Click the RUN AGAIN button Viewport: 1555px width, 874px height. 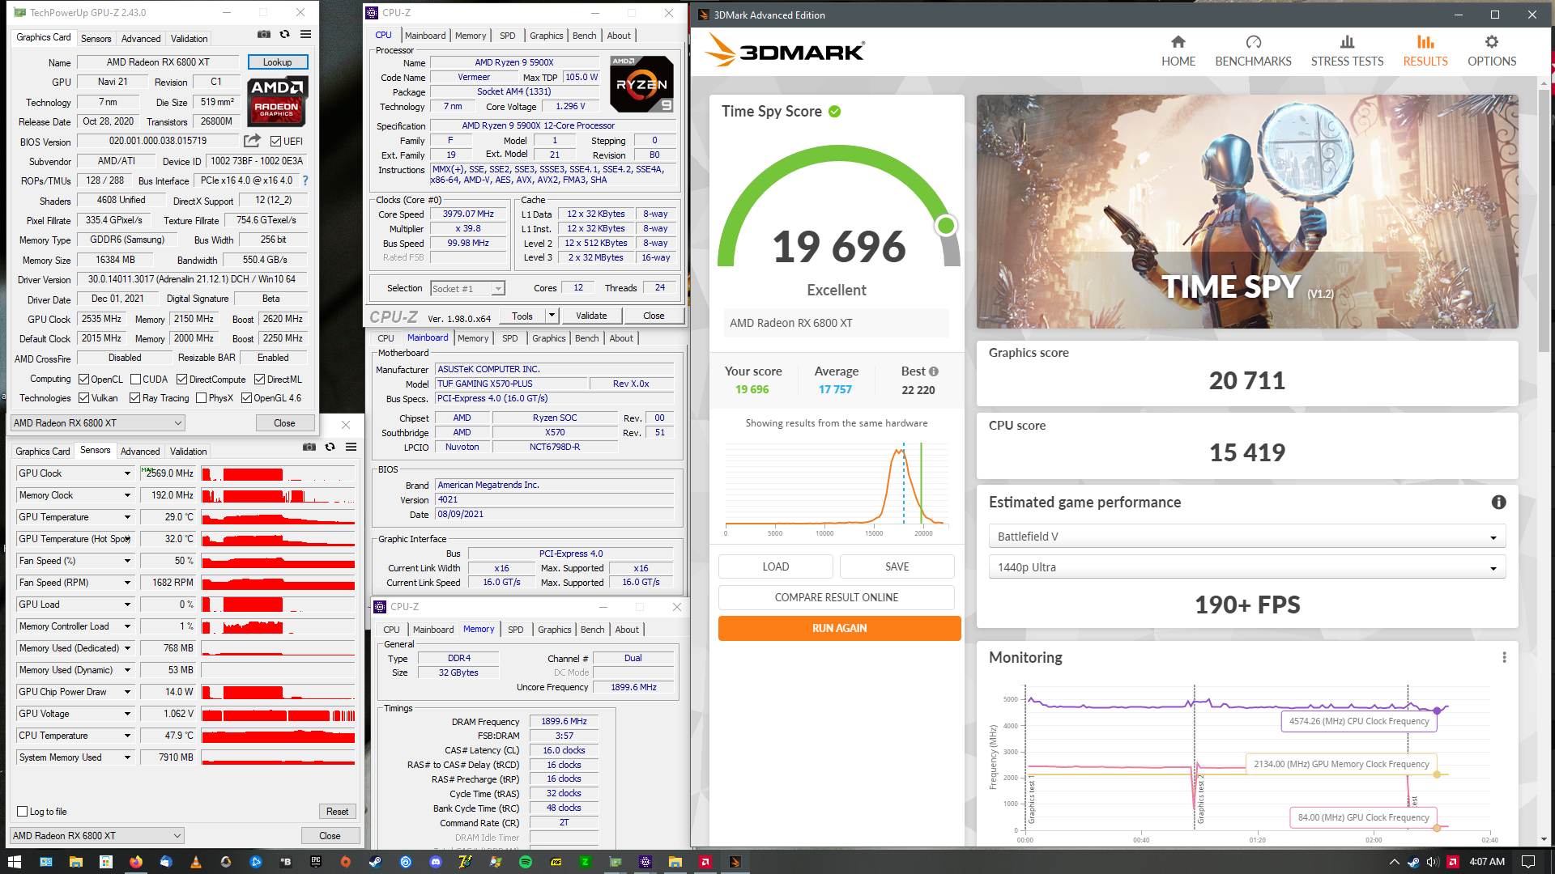[x=839, y=628]
